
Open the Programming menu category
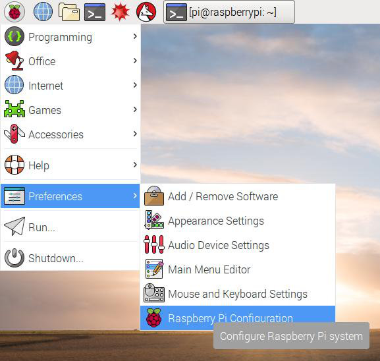(70, 37)
